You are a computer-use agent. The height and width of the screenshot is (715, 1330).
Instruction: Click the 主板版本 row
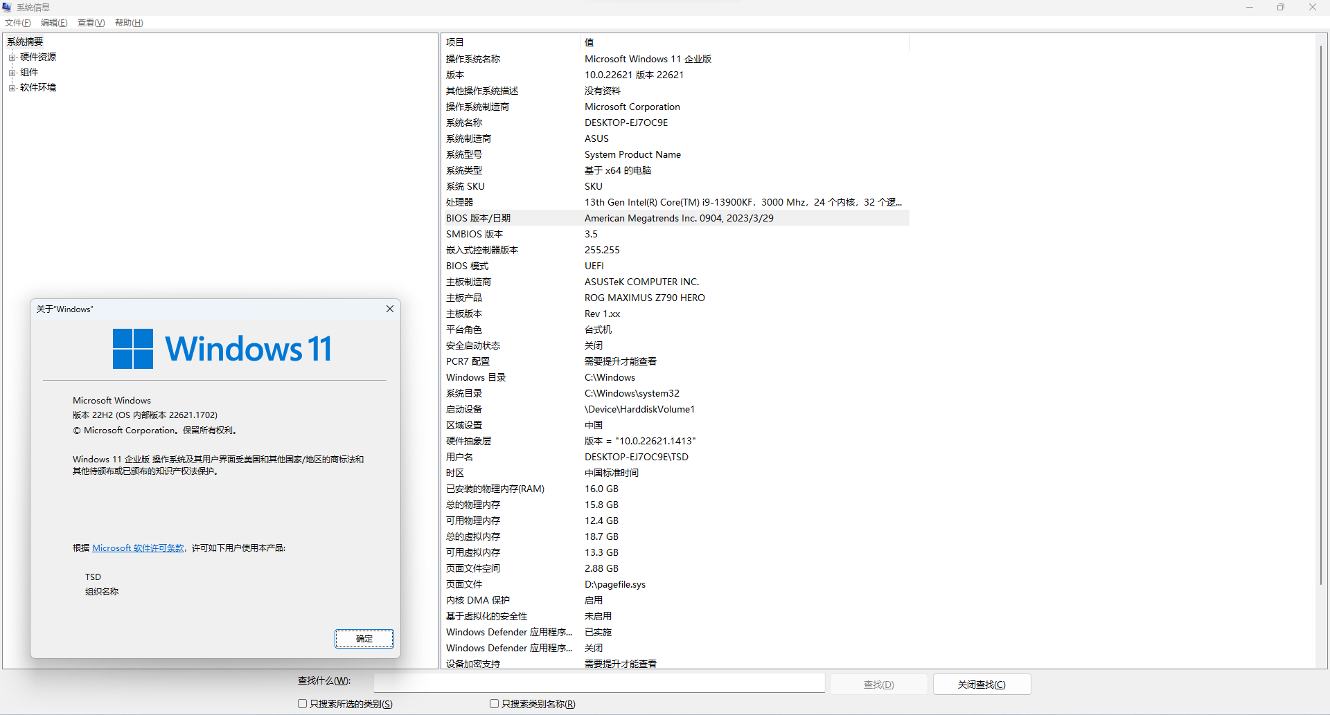(675, 314)
